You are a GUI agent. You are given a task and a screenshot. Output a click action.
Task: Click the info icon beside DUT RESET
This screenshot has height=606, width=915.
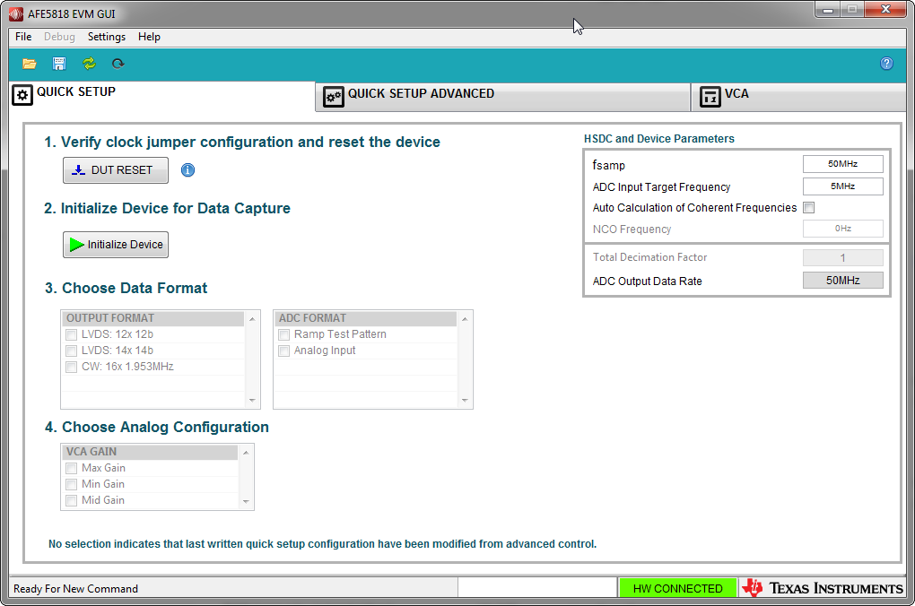(187, 169)
